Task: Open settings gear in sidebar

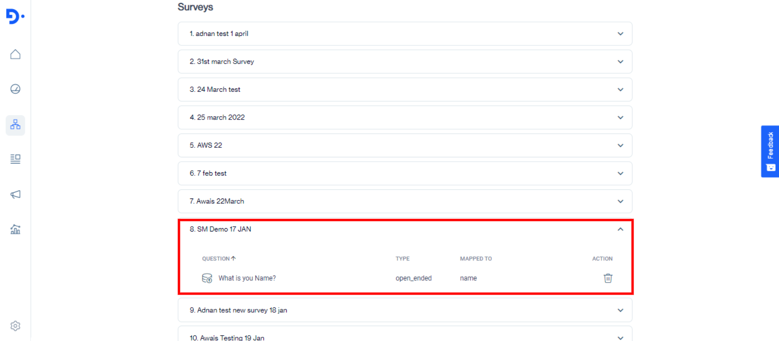Action: point(15,326)
